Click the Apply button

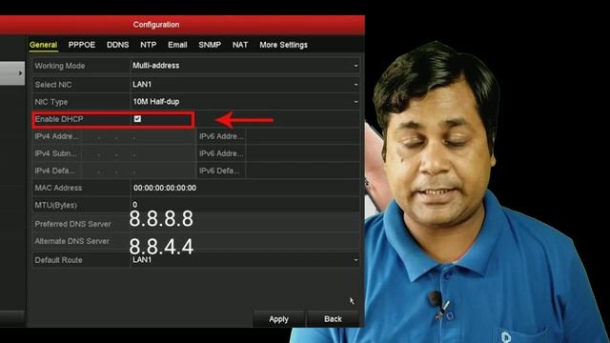coord(279,319)
